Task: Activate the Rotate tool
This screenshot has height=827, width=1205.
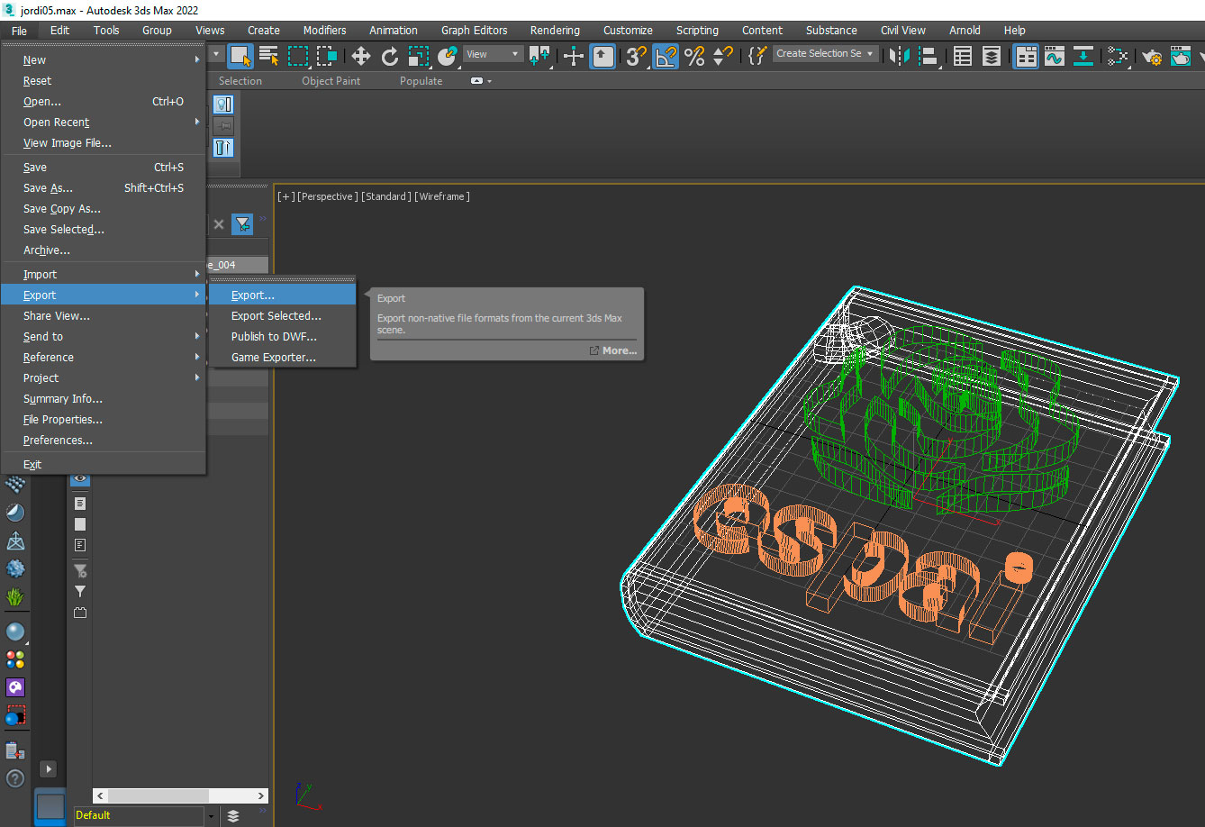Action: (x=390, y=56)
